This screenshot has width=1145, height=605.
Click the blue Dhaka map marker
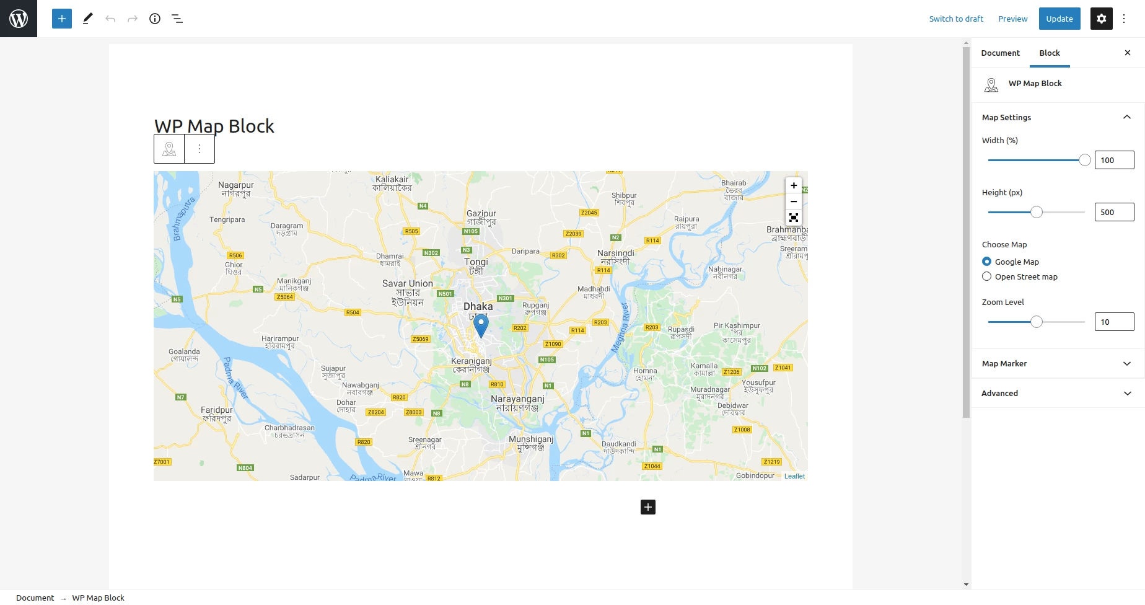pyautogui.click(x=481, y=325)
